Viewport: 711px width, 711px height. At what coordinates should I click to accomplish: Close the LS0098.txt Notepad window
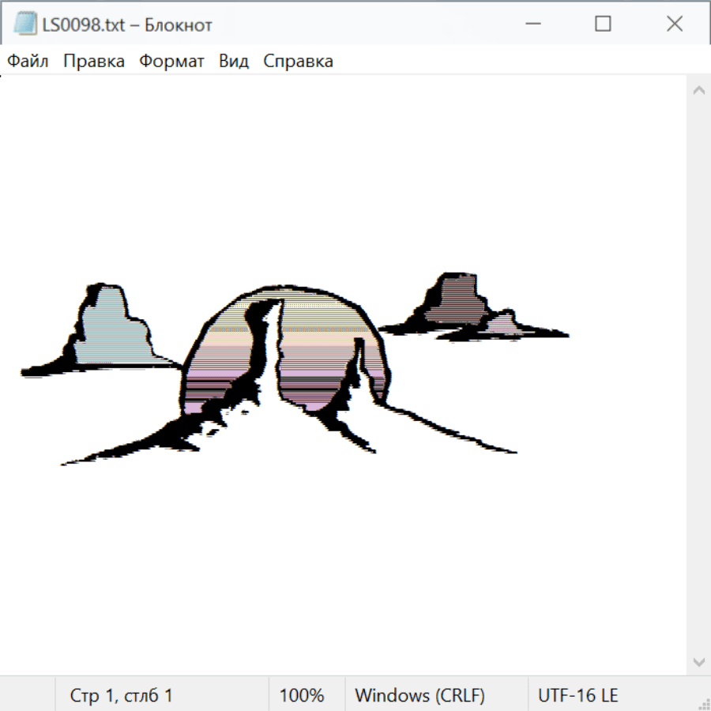pos(674,24)
